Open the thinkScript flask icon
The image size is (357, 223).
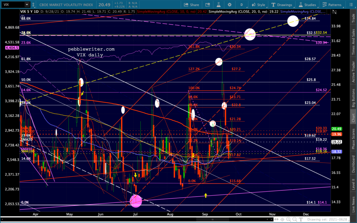point(219,5)
